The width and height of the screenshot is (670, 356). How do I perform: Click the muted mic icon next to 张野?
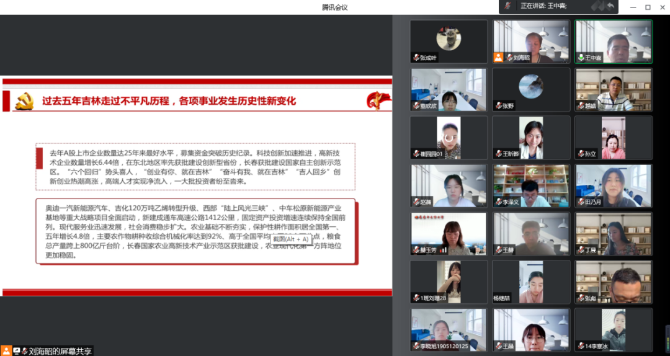498,105
